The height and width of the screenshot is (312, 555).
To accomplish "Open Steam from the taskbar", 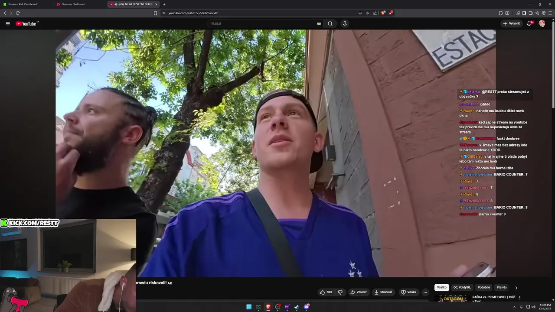I will (297, 307).
